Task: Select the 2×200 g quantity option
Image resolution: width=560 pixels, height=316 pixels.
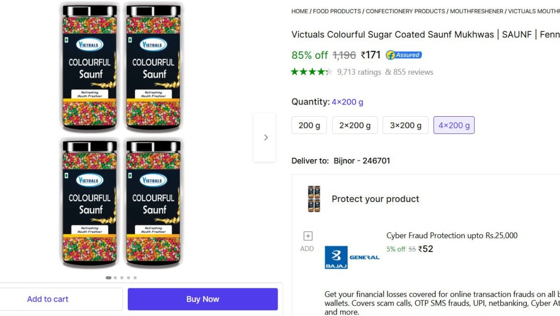Action: [x=355, y=125]
